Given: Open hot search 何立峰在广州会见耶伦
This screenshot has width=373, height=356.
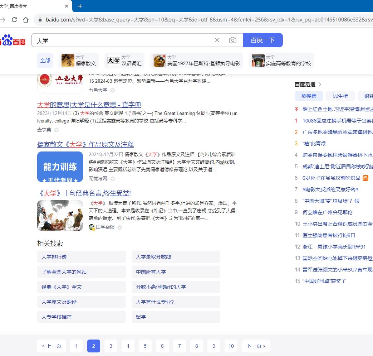Looking at the screenshot, I should click(x=327, y=212).
